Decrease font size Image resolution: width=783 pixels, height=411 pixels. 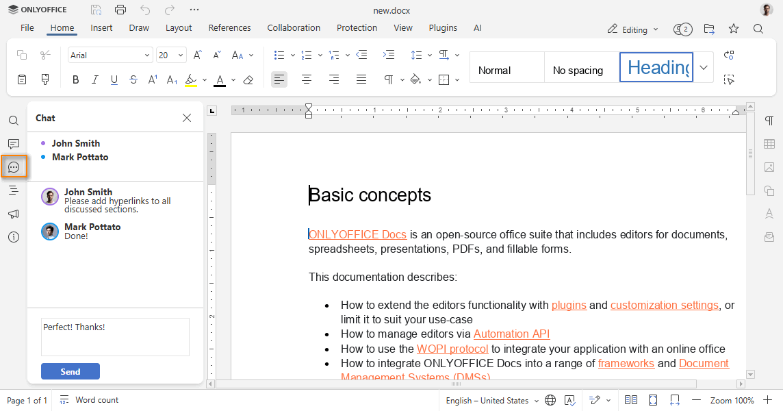tap(217, 55)
